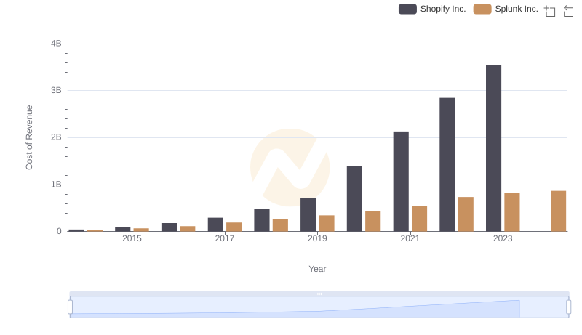Select the 2023 Shopify bar
The image size is (582, 335).
pos(493,148)
